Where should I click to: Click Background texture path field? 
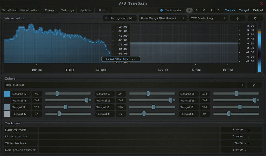129,150
